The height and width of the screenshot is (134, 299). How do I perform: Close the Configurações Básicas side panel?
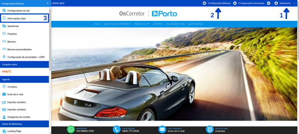pos(47,3)
